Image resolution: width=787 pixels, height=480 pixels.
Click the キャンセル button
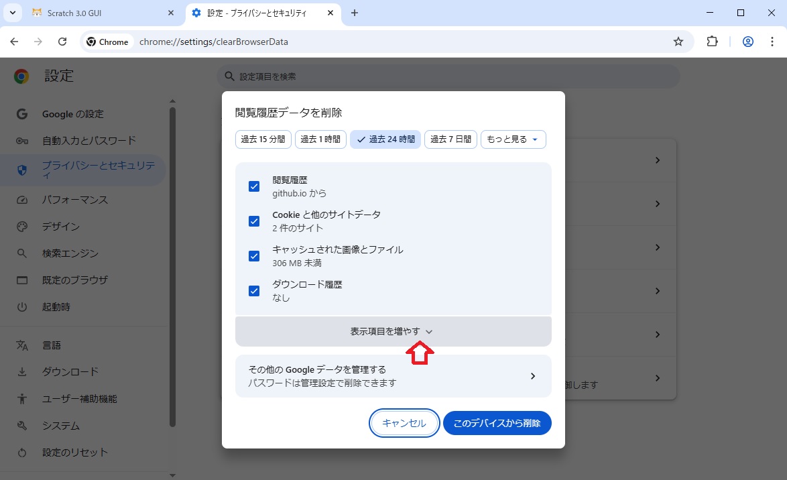tap(404, 423)
